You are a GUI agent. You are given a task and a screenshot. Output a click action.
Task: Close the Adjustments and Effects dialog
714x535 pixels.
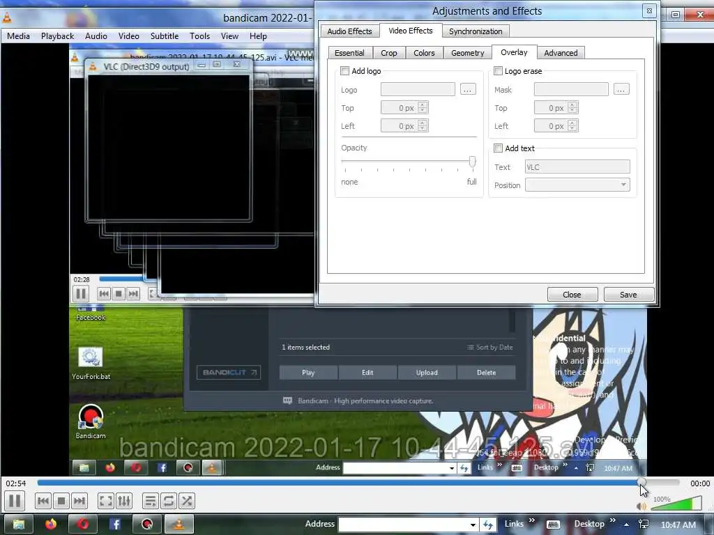click(x=572, y=295)
